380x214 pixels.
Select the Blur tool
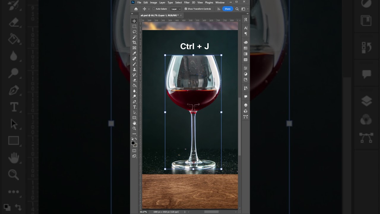[x=134, y=91]
